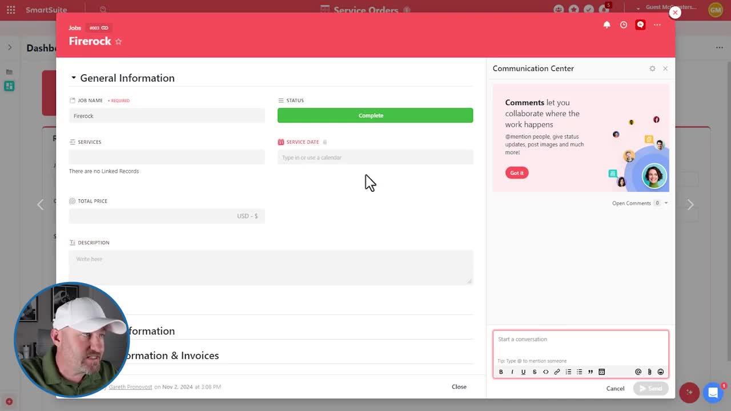Open the green dashboard icon in the left sidebar

(x=9, y=86)
